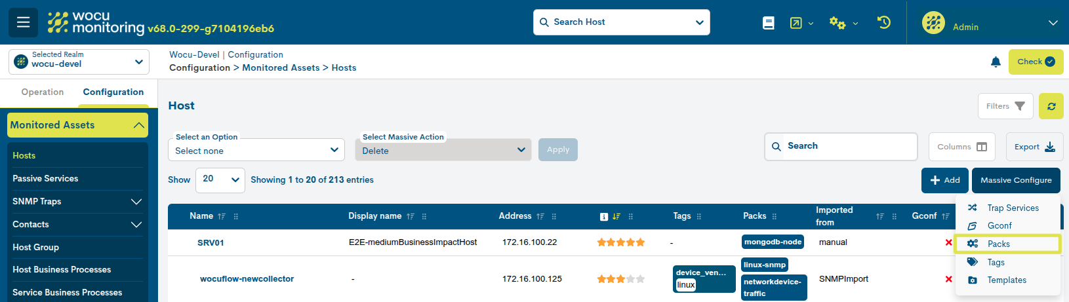Sort by the Gconf column icon
Image resolution: width=1069 pixels, height=302 pixels.
[946, 216]
